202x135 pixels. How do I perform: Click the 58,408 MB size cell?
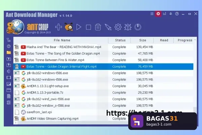tap(145, 60)
